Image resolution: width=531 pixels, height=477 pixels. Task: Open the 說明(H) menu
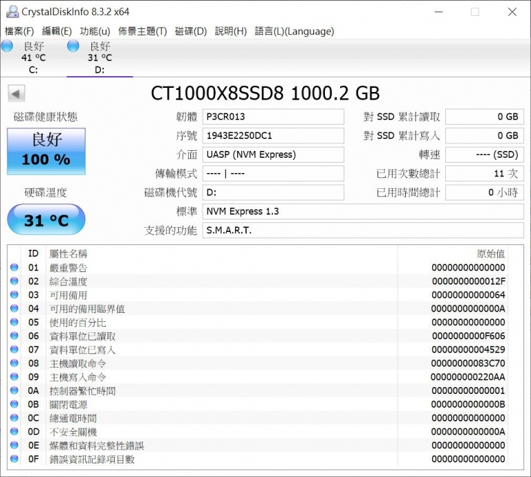231,32
